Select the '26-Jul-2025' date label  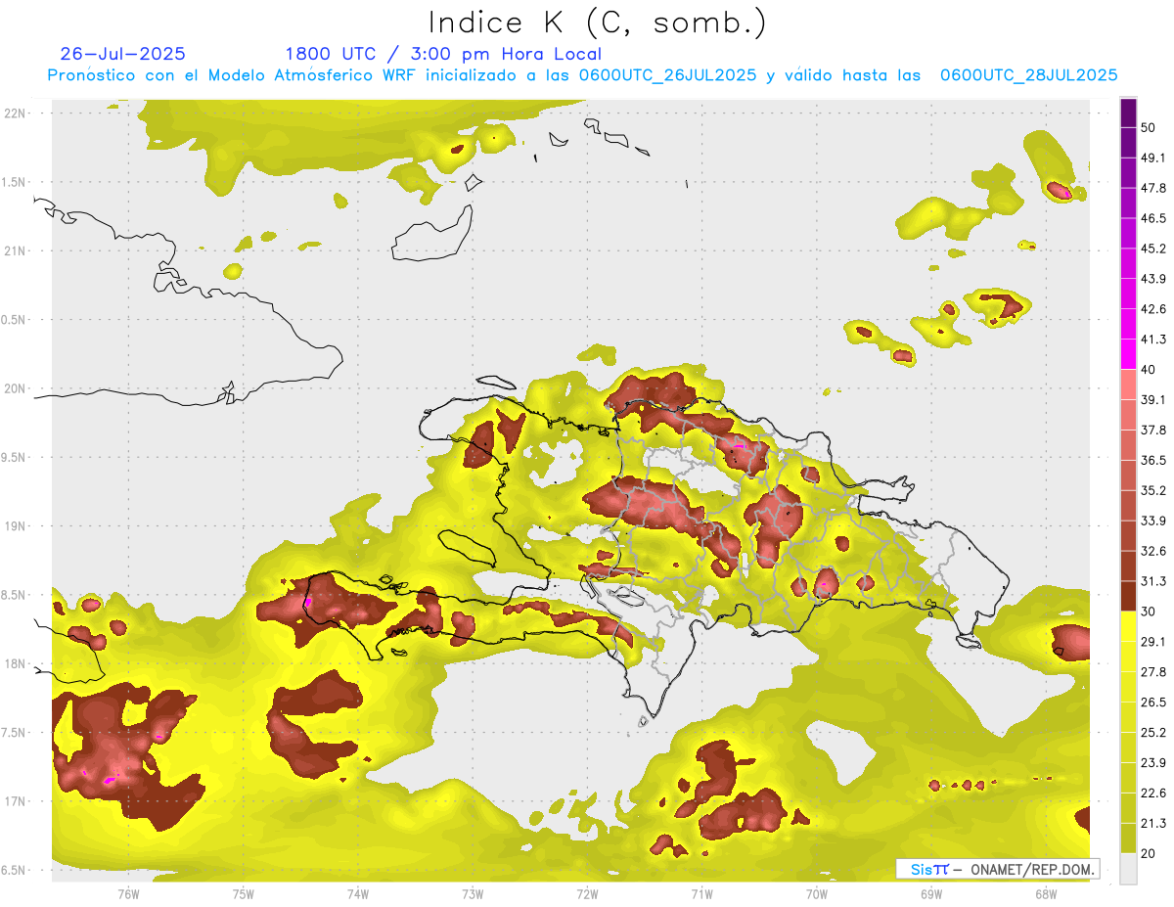[x=123, y=54]
